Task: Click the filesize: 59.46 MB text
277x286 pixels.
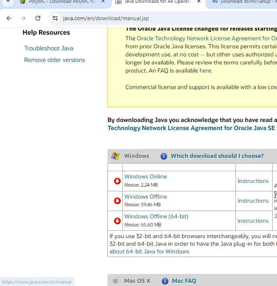Action: tap(143, 205)
